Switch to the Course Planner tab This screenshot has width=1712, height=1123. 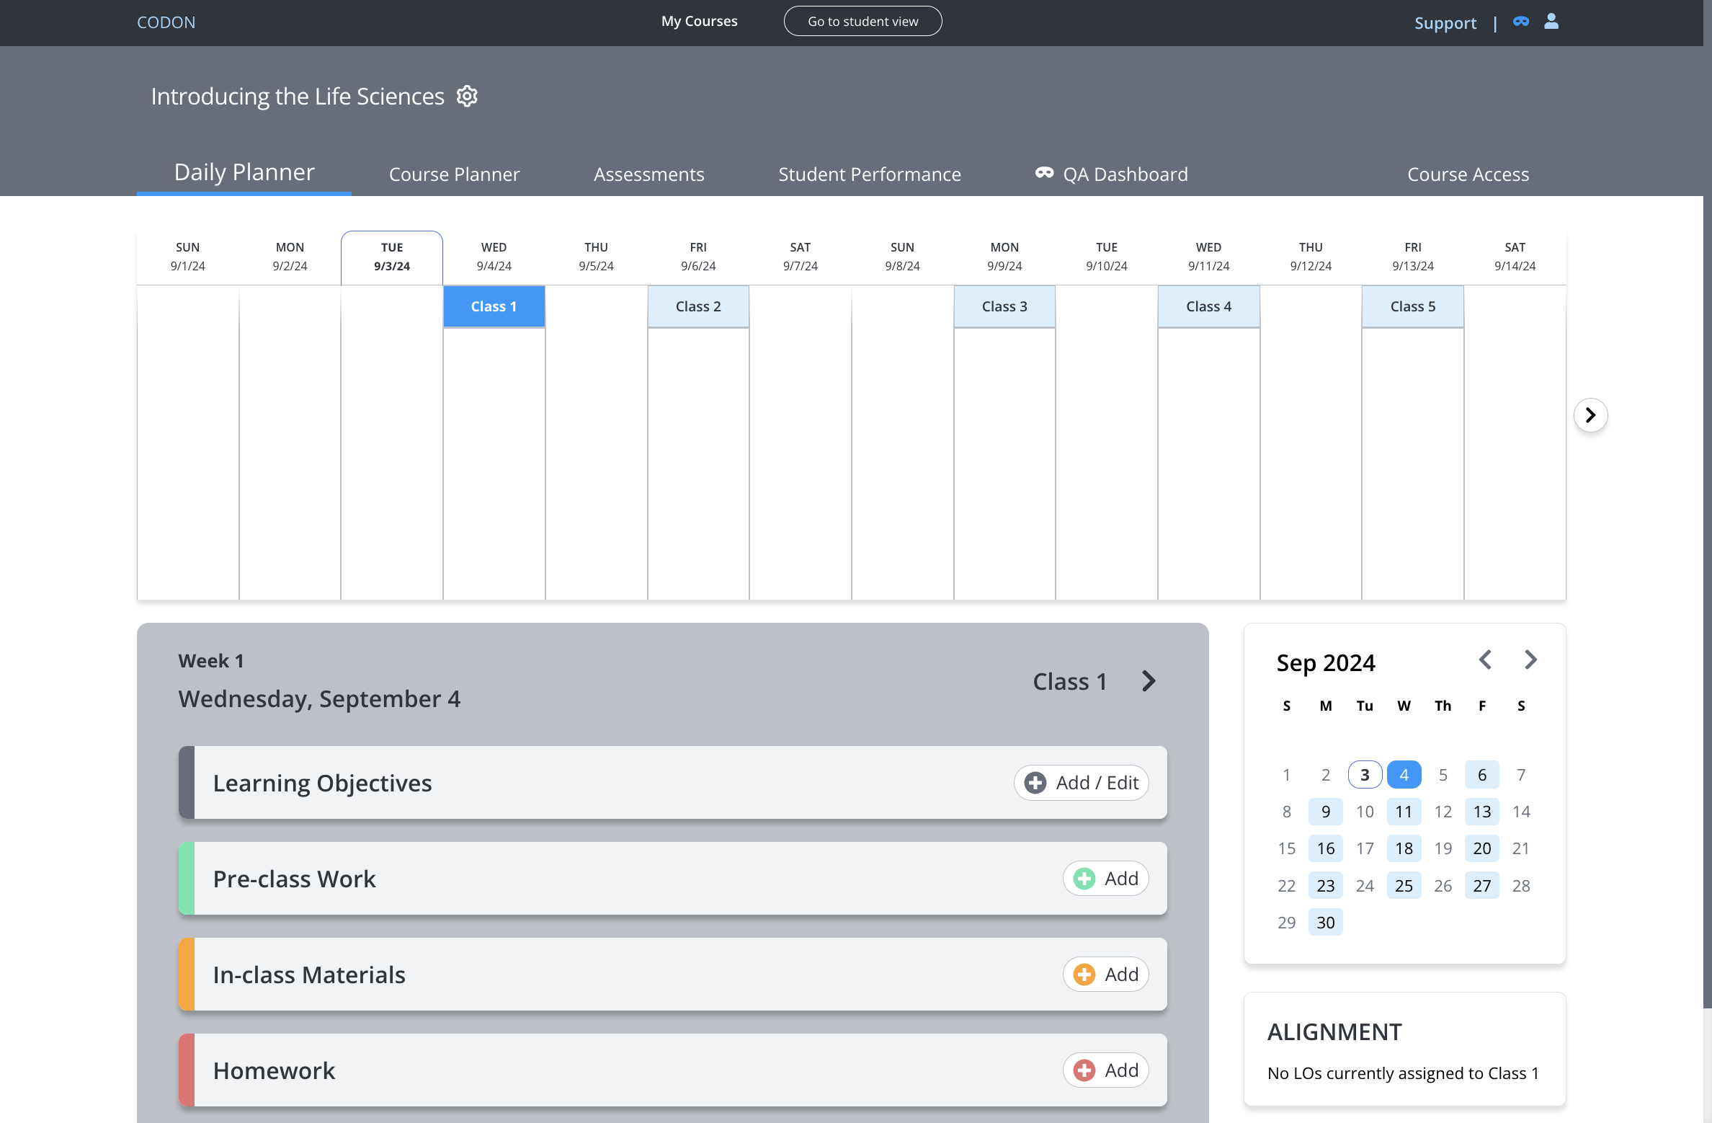[x=454, y=174]
